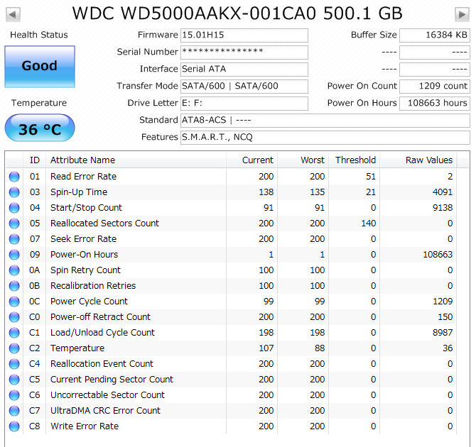Click the status orb for Power-On Hours
The height and width of the screenshot is (447, 476).
coord(14,255)
